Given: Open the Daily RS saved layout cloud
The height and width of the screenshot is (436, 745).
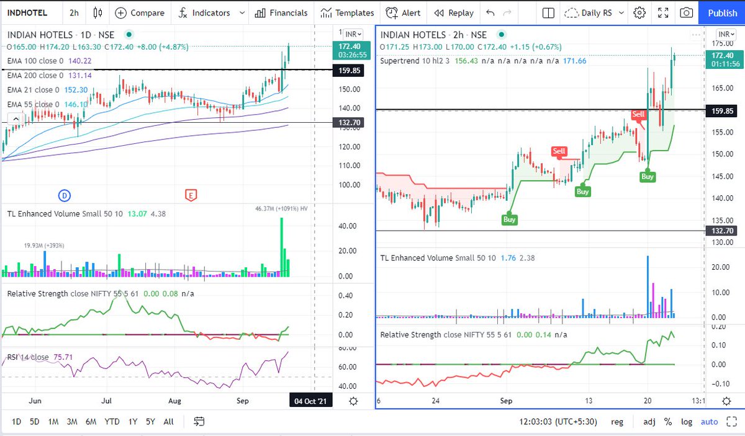Looking at the screenshot, I should pyautogui.click(x=590, y=12).
